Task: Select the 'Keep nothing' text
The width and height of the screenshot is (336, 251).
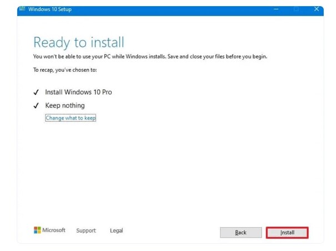Action: [65, 105]
